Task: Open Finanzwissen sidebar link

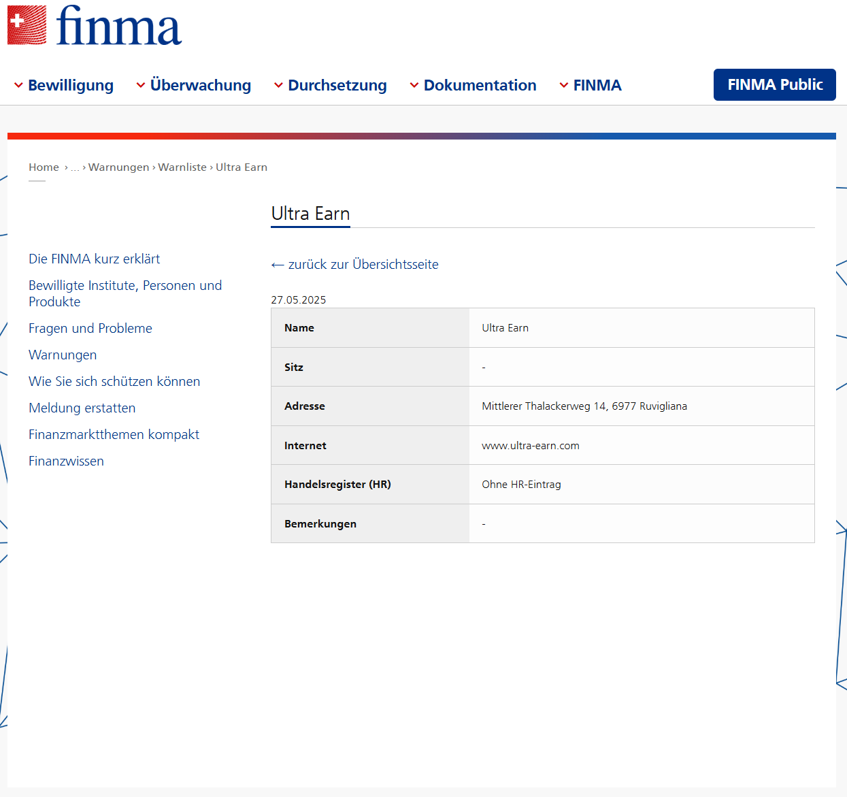Action: point(67,461)
